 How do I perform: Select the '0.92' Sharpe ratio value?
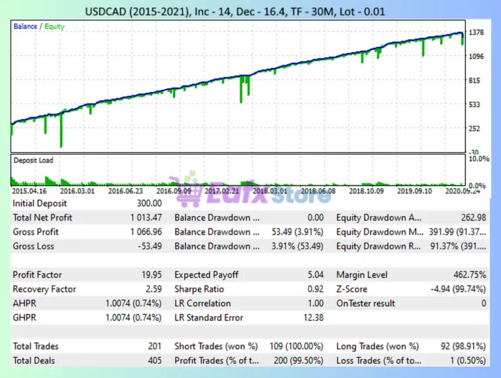pos(315,289)
